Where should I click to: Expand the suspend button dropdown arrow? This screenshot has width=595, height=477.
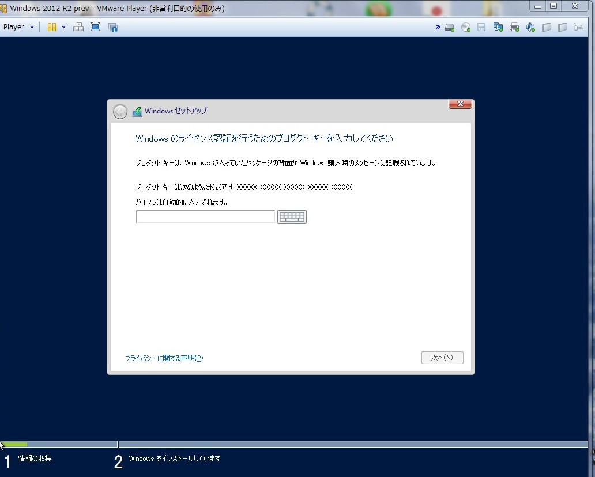[63, 26]
